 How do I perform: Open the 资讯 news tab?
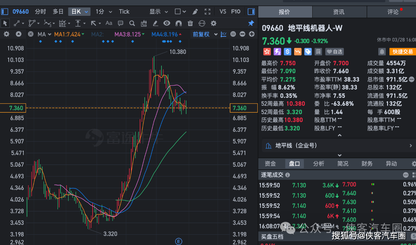(339, 12)
